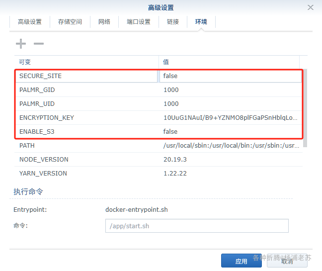322x271 pixels.
Task: Go to the 网络 tab
Action: point(104,21)
